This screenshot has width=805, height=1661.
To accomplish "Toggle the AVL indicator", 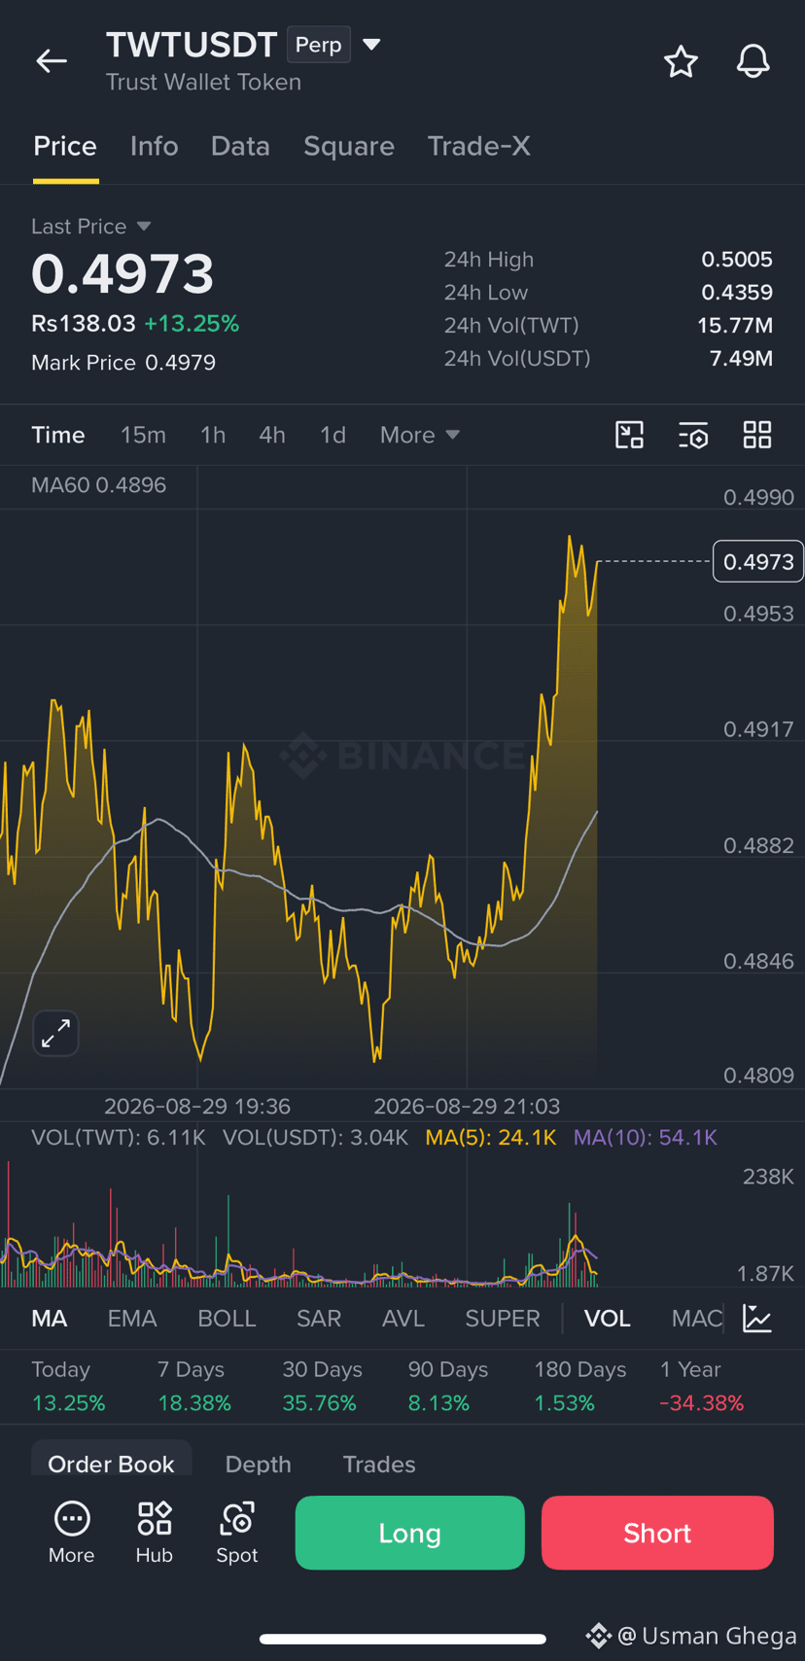I will coord(403,1319).
